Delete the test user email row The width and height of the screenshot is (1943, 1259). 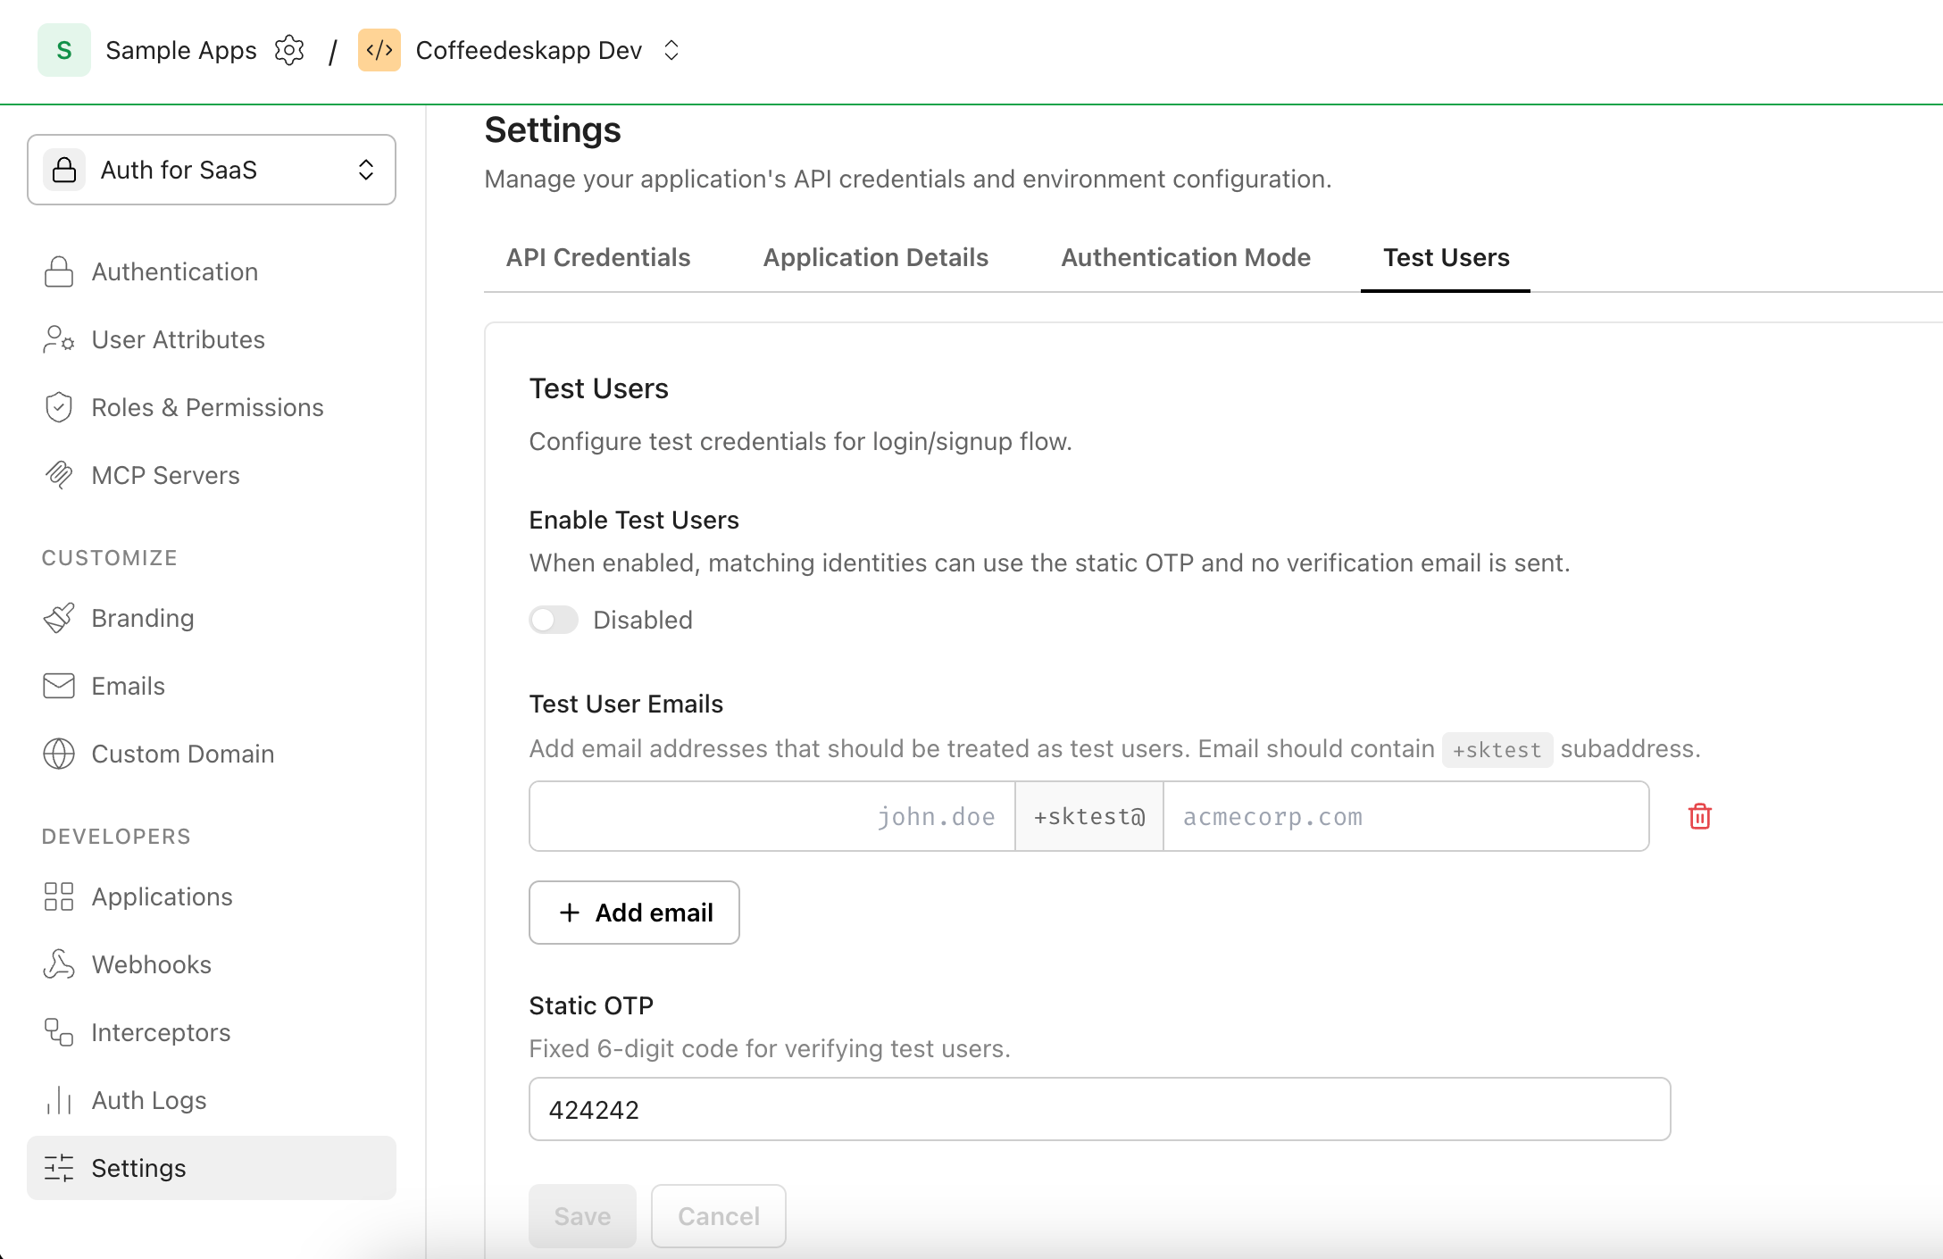[1700, 816]
